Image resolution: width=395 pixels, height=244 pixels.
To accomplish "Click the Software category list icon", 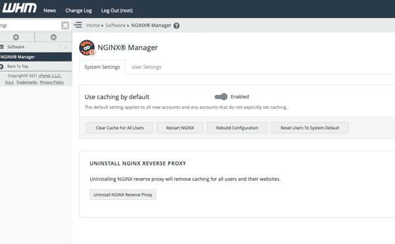I will (2, 47).
